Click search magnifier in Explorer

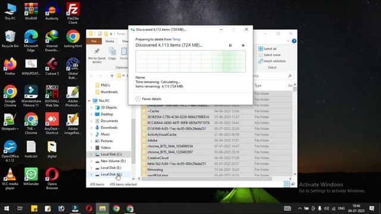pos(290,76)
